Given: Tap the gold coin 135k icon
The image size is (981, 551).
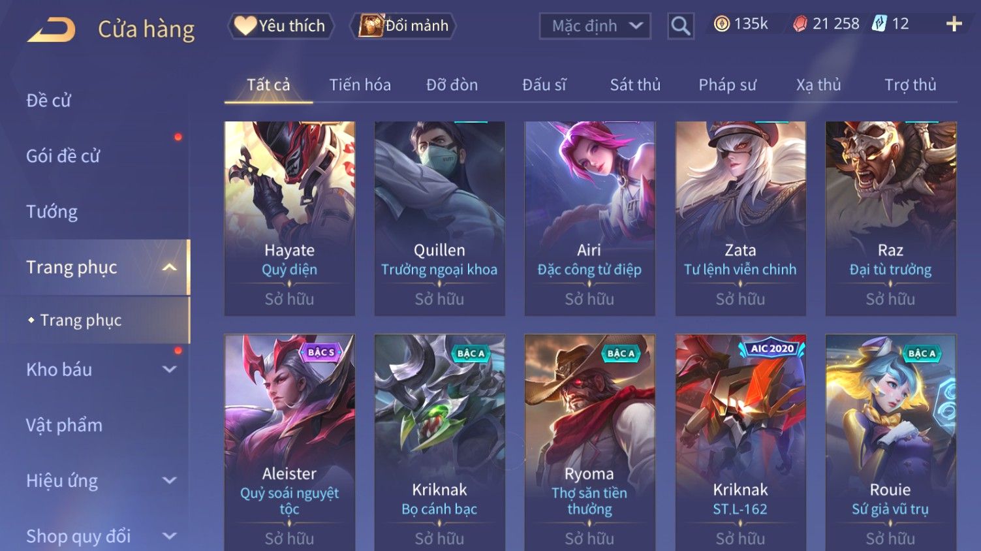Looking at the screenshot, I should (721, 24).
